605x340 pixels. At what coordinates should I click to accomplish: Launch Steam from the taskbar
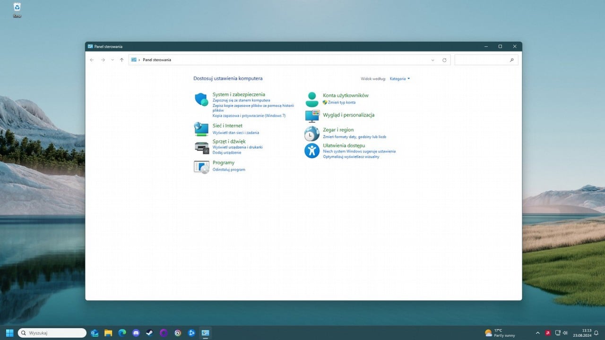[150, 333]
